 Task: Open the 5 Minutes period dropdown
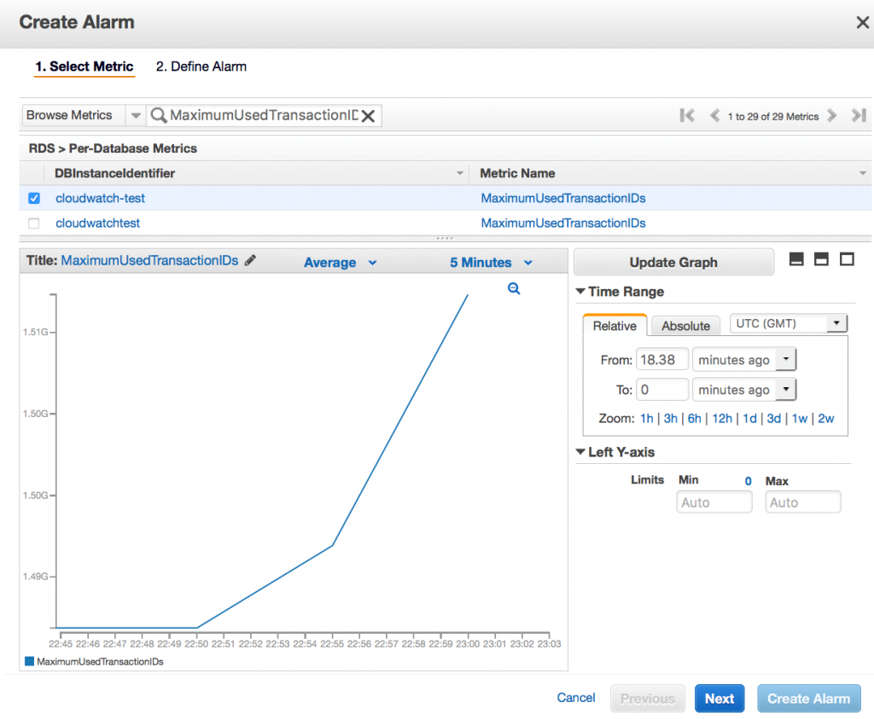491,263
